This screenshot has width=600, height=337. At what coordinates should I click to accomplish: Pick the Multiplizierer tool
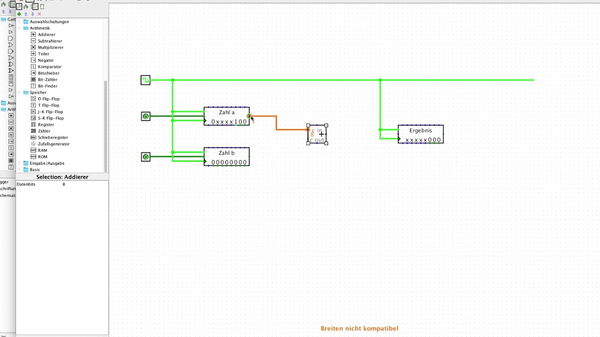[x=47, y=47]
